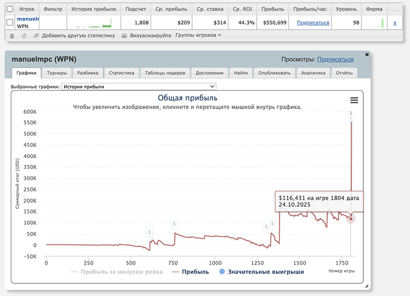
Task: Open the Выбранные графики dropdown
Action: pos(138,87)
